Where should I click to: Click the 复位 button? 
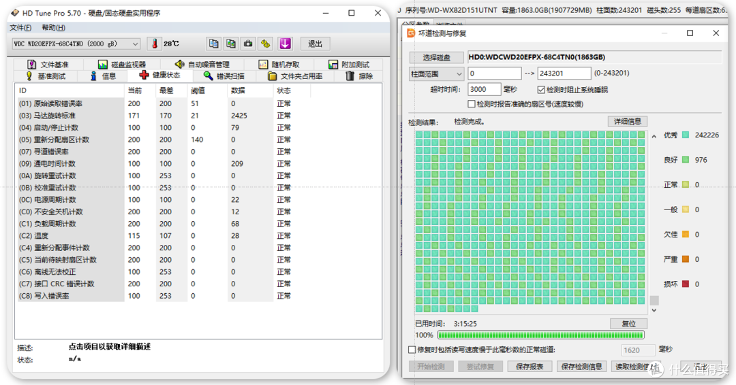tap(628, 324)
